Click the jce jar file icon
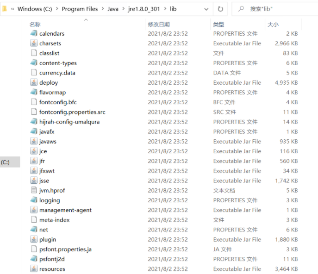This screenshot has width=318, height=274. coord(34,151)
